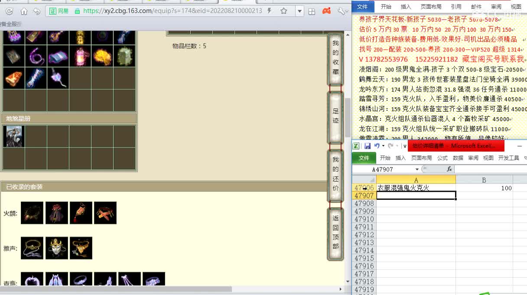Select Excel column B header
This screenshot has height=295, width=527.
pos(484,180)
